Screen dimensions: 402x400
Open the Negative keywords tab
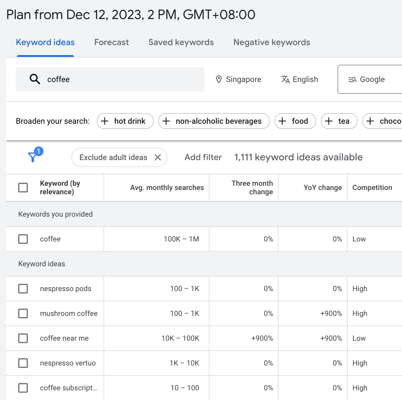[x=271, y=42]
